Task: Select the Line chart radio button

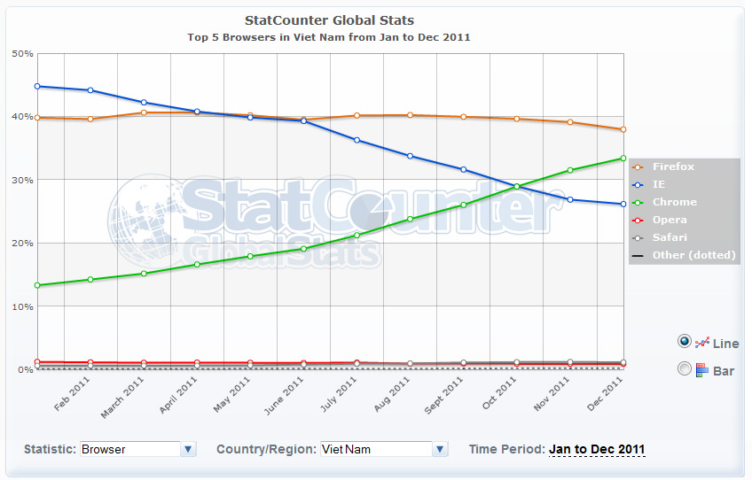Action: click(x=684, y=341)
